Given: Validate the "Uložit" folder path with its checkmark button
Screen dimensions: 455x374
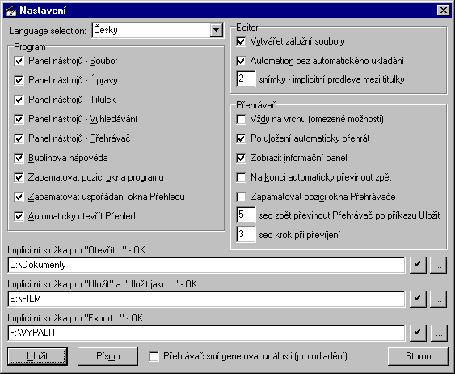Looking at the screenshot, I should pos(418,299).
